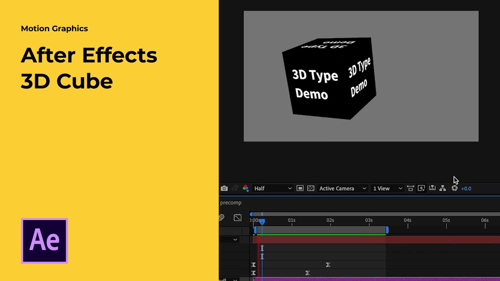Open the Comp Flowchart icon
Screen dimensions: 500x281
point(443,189)
